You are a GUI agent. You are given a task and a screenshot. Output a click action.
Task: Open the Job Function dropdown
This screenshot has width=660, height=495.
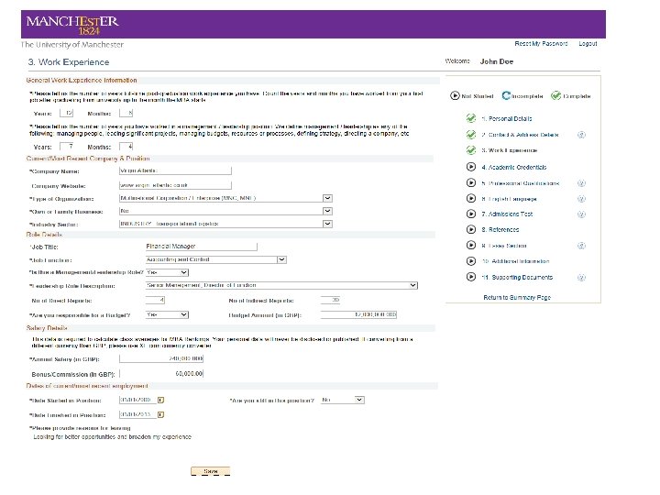[x=281, y=259]
